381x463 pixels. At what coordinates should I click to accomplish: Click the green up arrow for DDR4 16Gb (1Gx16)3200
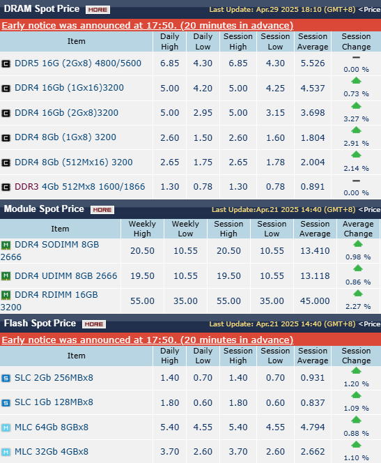coord(356,80)
